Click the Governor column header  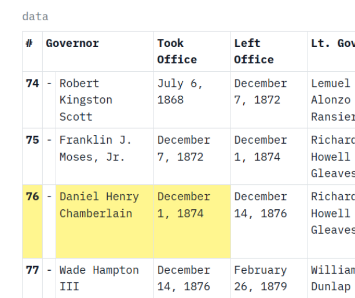pos(72,43)
